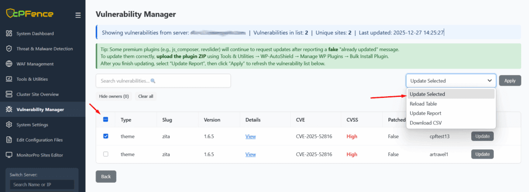Toggle the hamburger sidebar menu icon
Image resolution: width=529 pixels, height=192 pixels.
[x=78, y=15]
